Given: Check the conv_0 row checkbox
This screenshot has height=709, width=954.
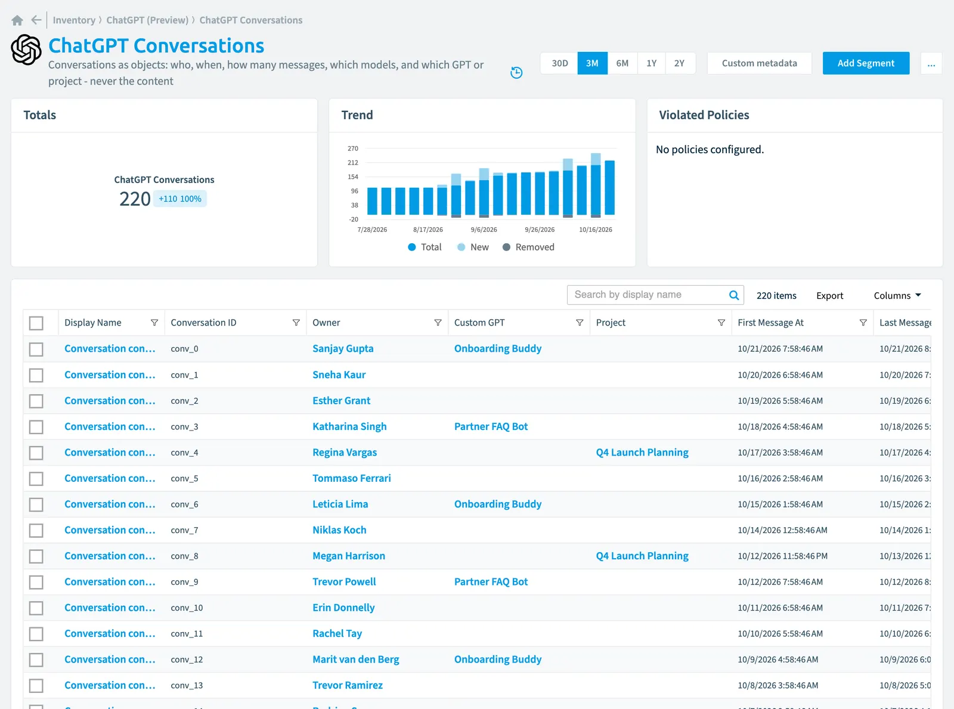Looking at the screenshot, I should pos(36,349).
